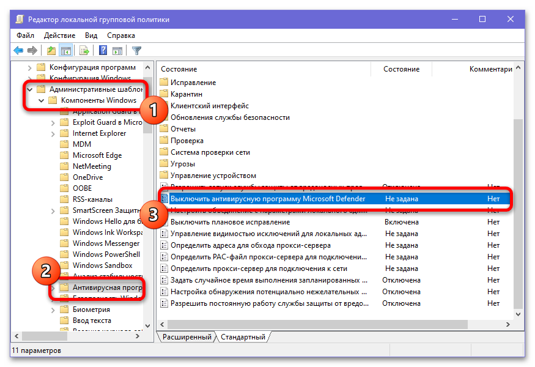Select the Антивирусная программа folder in tree
Viewport: 535px width, 367px height.
click(x=107, y=287)
